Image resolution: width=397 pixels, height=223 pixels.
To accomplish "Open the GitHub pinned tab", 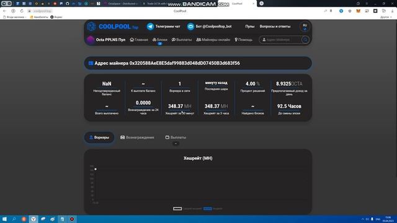I will point(68,4).
